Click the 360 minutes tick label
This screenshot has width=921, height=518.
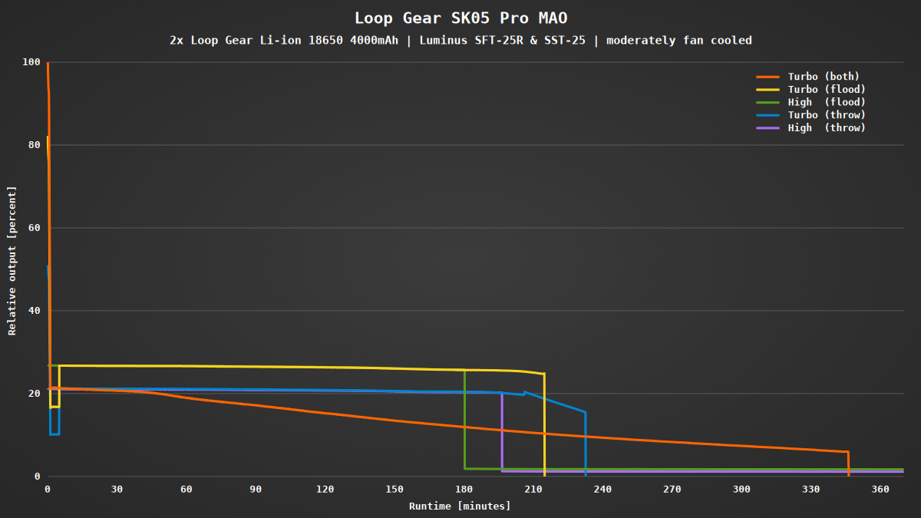880,489
